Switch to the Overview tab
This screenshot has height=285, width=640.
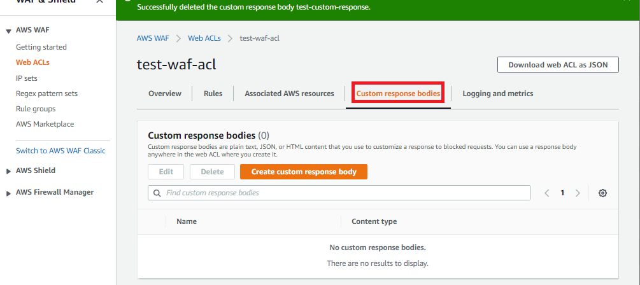tap(165, 94)
